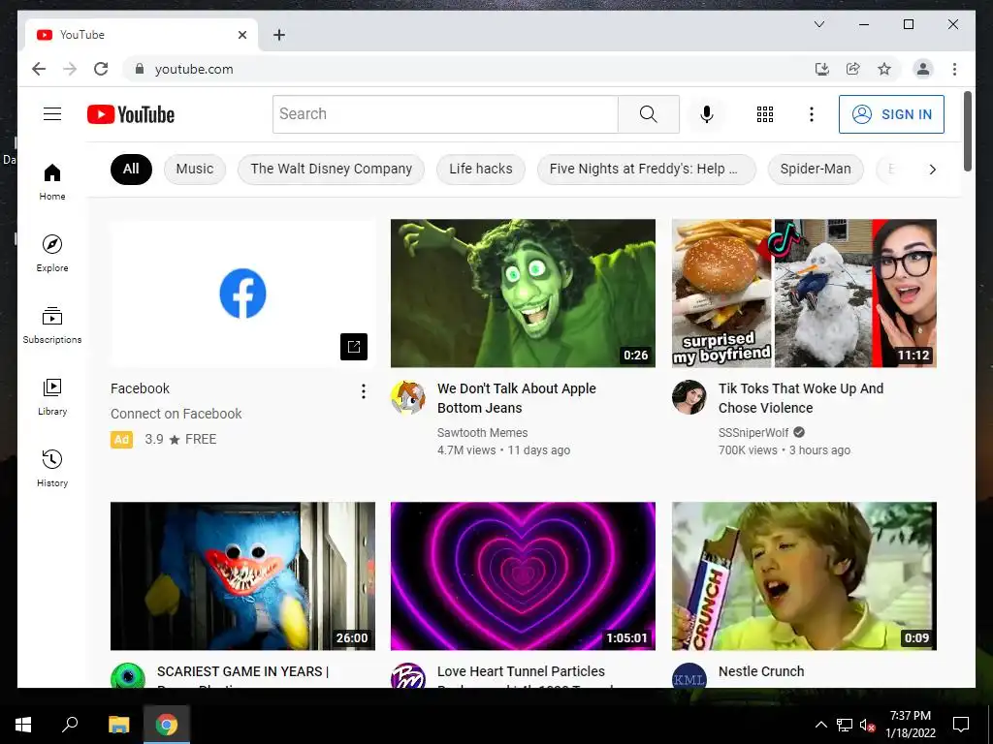Show more category chips with right arrow
The width and height of the screenshot is (993, 744).
[932, 170]
